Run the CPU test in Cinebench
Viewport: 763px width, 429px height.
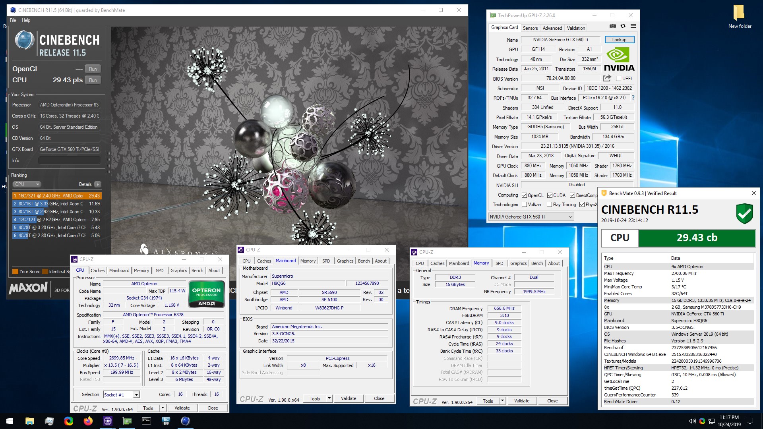coord(93,80)
